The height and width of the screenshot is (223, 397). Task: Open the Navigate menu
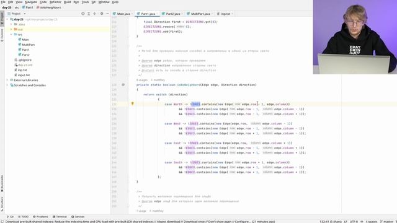click(x=31, y=2)
